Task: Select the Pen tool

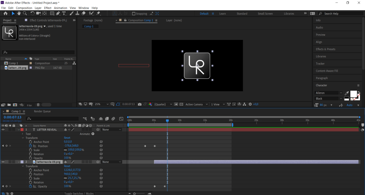Action: [x=58, y=14]
